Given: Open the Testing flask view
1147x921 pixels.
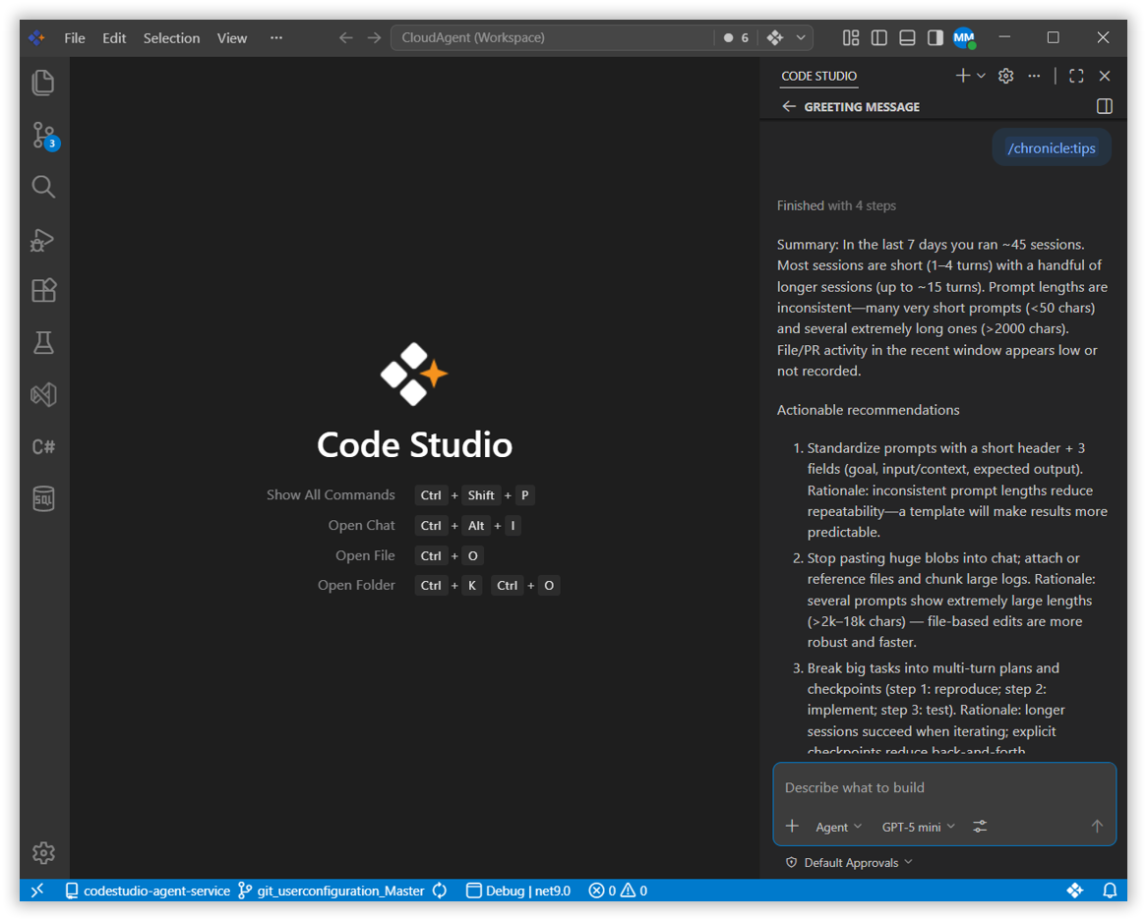Looking at the screenshot, I should point(43,343).
